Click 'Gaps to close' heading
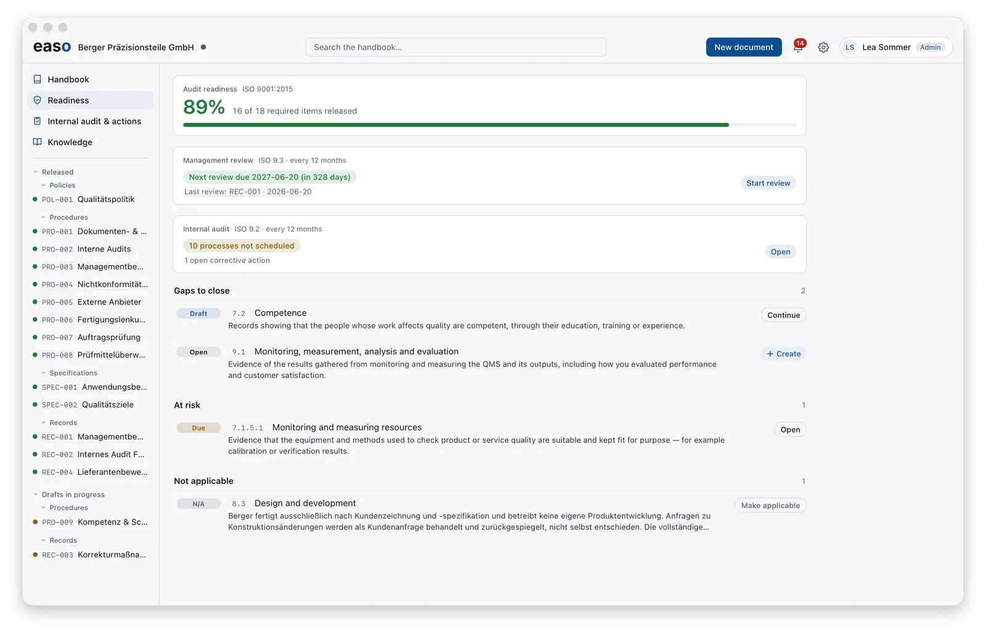This screenshot has width=986, height=633. pos(202,291)
